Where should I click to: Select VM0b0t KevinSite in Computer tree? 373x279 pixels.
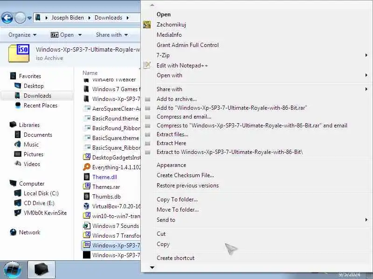point(45,213)
